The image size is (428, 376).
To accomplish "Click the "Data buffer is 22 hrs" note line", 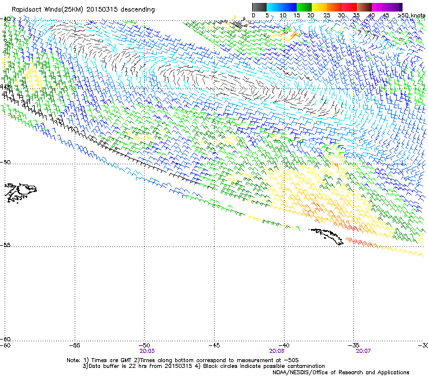I will (204, 366).
